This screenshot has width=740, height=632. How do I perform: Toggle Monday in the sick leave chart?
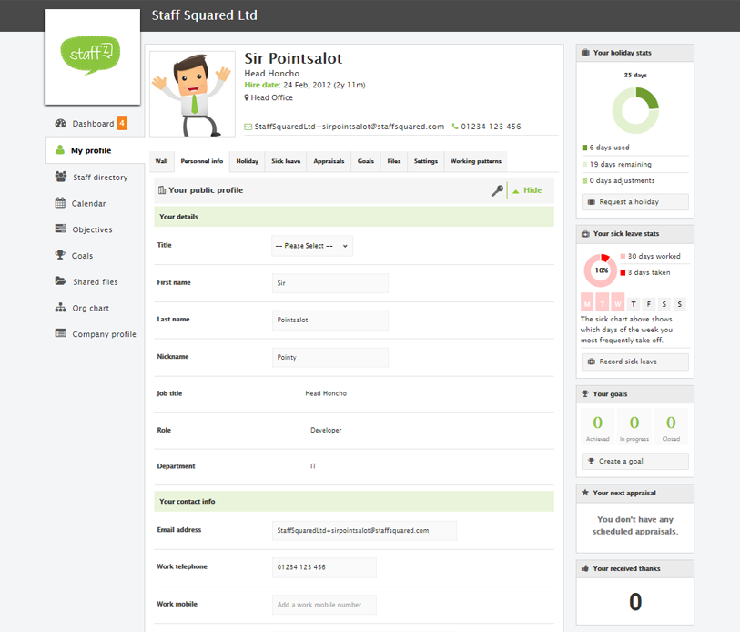click(x=586, y=303)
